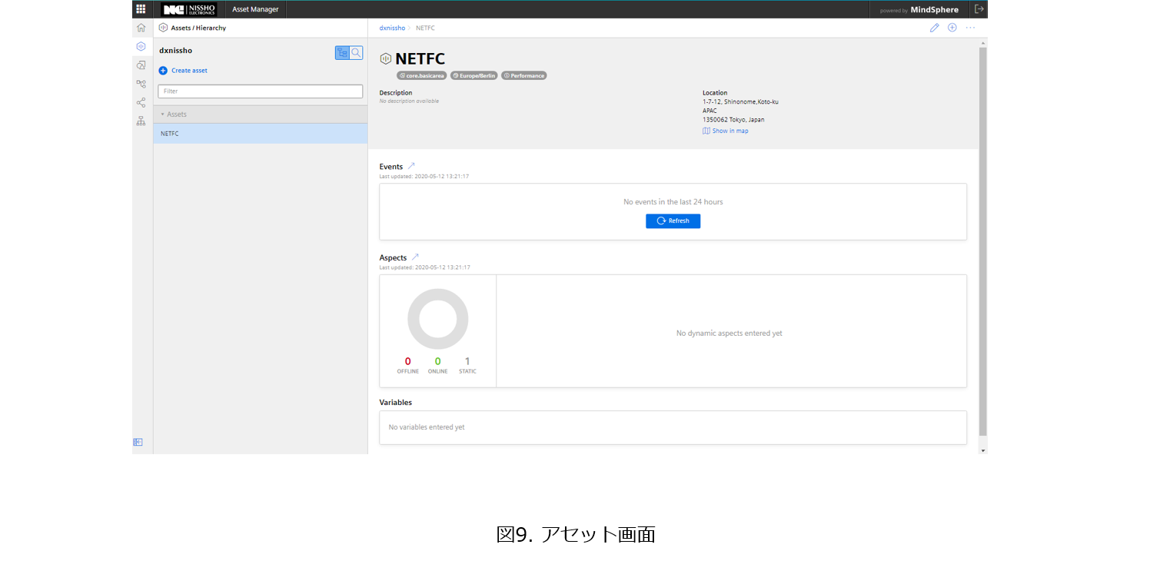
Task: Click the pencil edit asset icon
Action: pyautogui.click(x=934, y=28)
